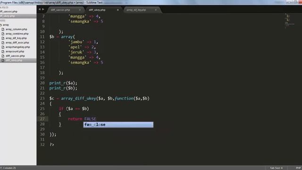This screenshot has width=302, height=170.
Task: Open diff_uassoc.php in folder list
Action: pos(15,56)
